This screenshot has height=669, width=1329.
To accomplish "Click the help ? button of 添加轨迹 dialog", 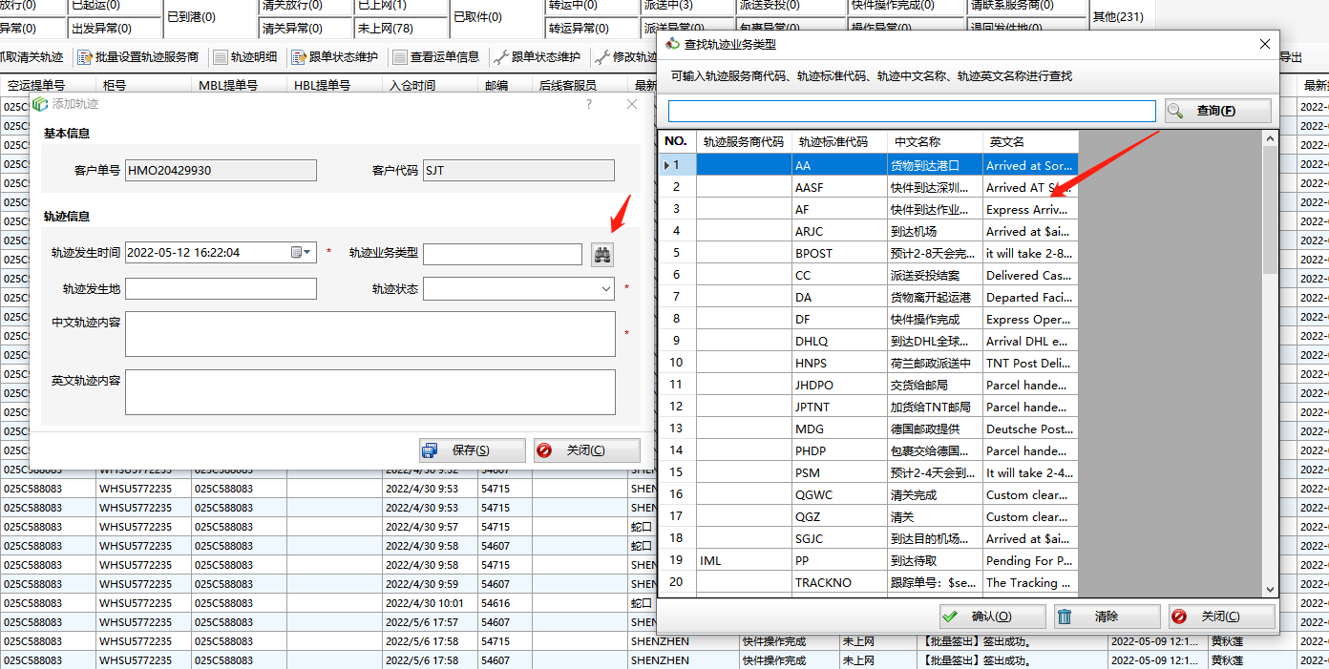I will pyautogui.click(x=588, y=104).
